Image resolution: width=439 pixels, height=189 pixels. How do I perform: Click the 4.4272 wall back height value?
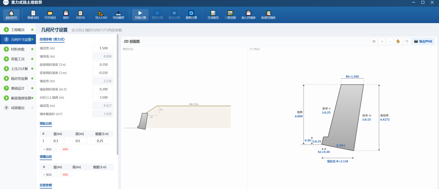[385, 120]
